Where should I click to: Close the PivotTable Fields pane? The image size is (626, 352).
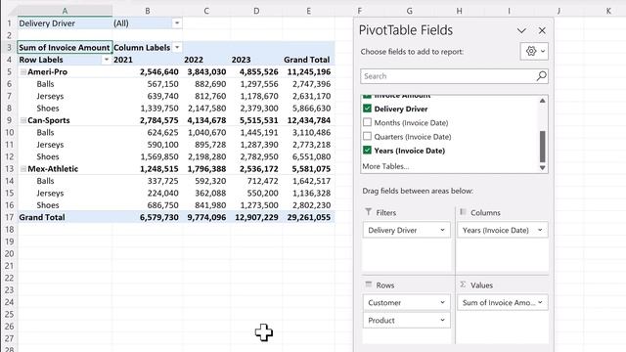point(542,30)
